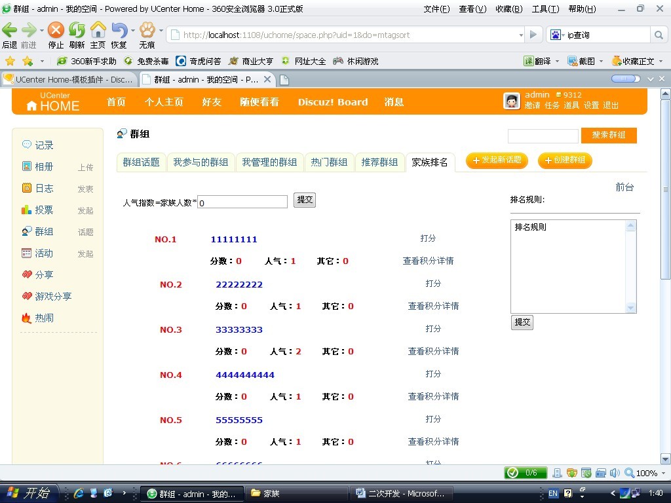Open the 休闲游戏 bookmark
Viewport: 671px width, 503px height.
[356, 61]
